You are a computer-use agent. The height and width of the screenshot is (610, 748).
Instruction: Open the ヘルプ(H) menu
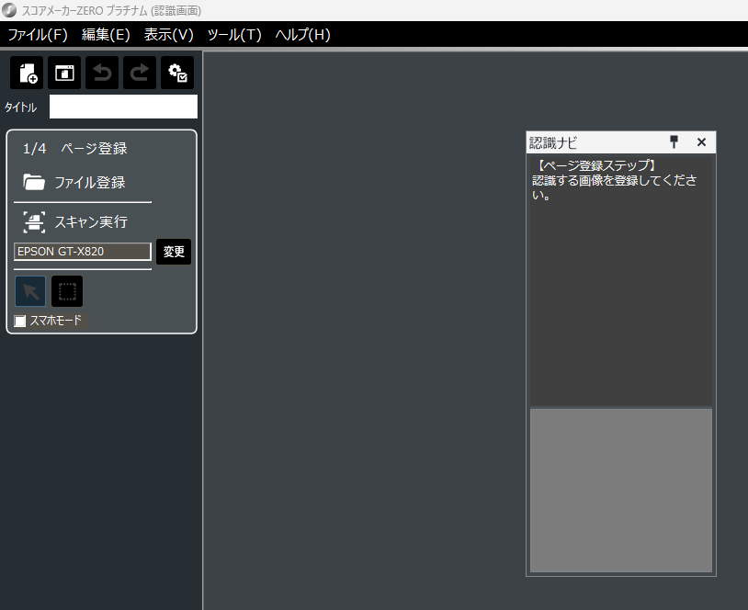click(302, 35)
